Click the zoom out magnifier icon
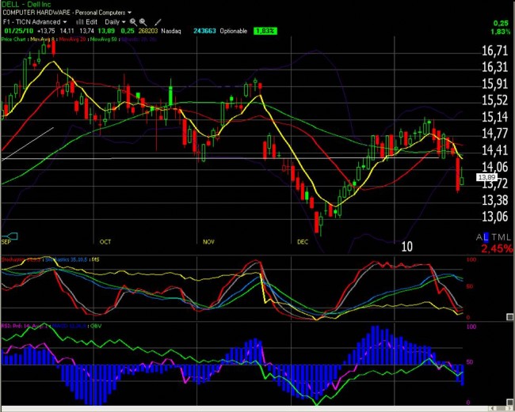This screenshot has width=515, height=412. tap(143, 22)
